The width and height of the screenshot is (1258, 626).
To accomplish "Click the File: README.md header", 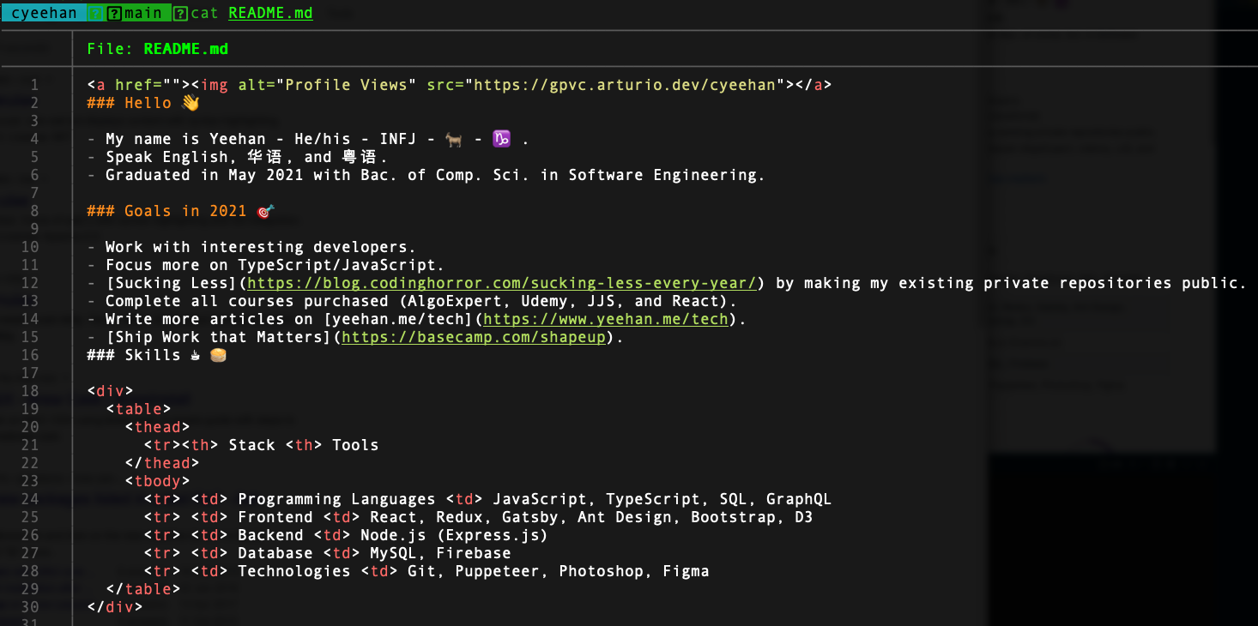I will point(158,49).
